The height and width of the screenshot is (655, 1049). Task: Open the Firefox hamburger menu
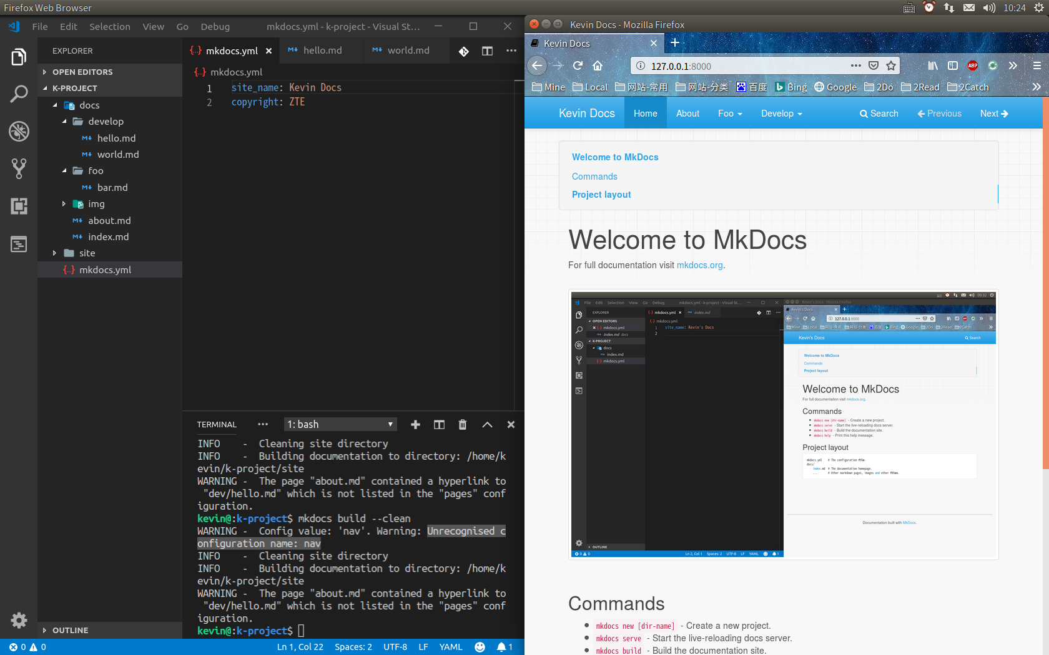coord(1037,65)
